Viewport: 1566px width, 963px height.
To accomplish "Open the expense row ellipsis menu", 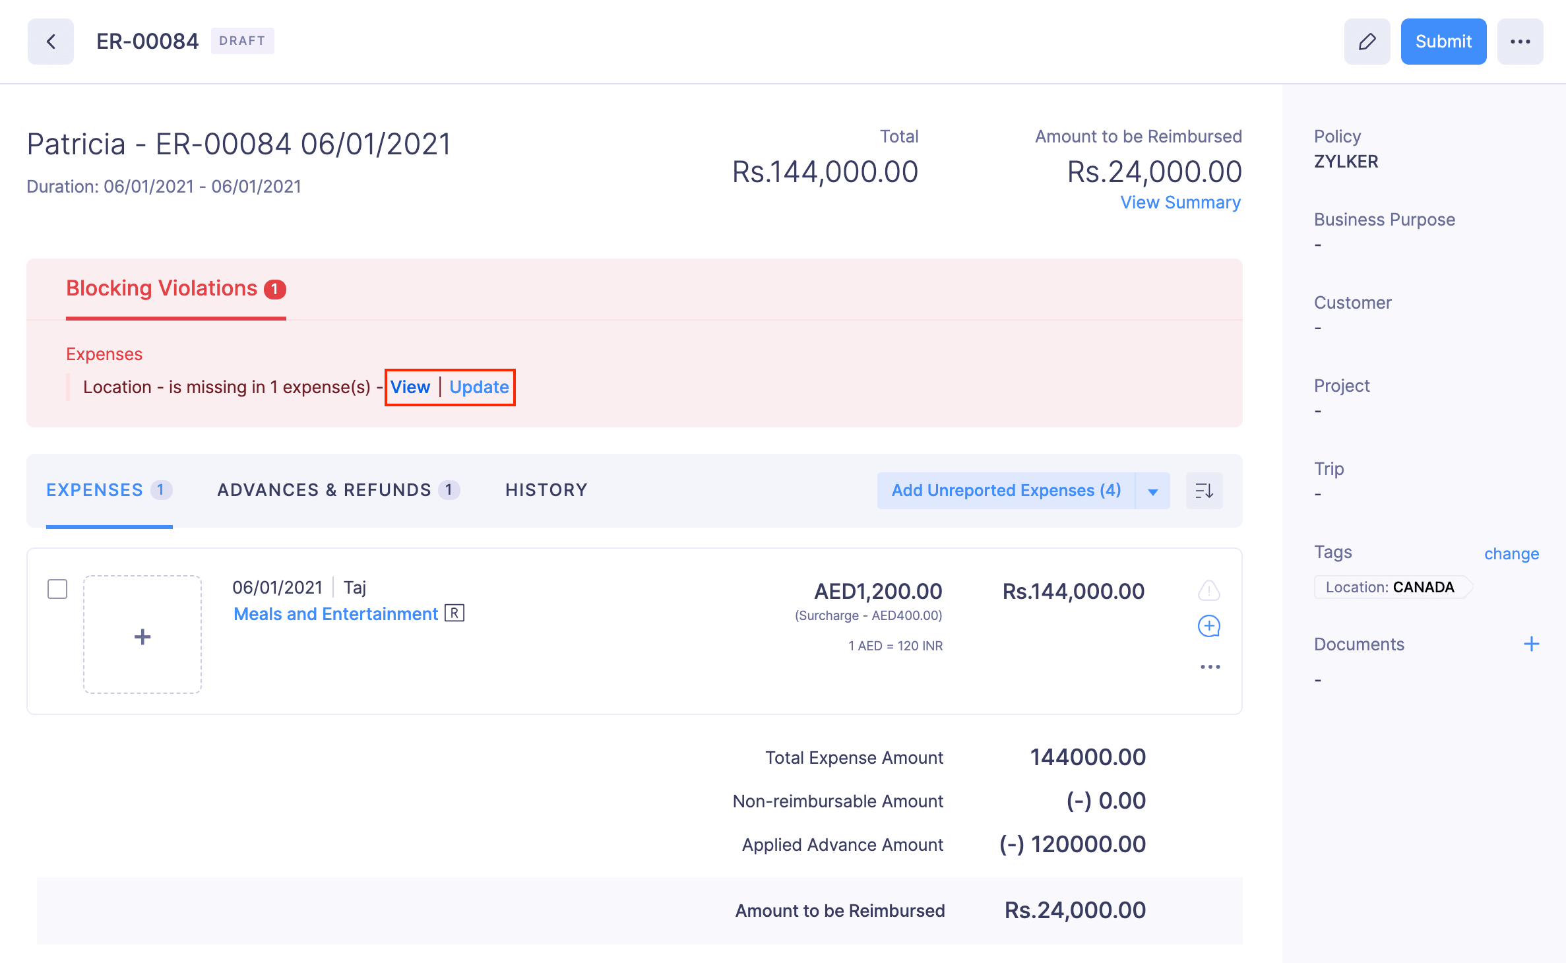I will tap(1210, 667).
